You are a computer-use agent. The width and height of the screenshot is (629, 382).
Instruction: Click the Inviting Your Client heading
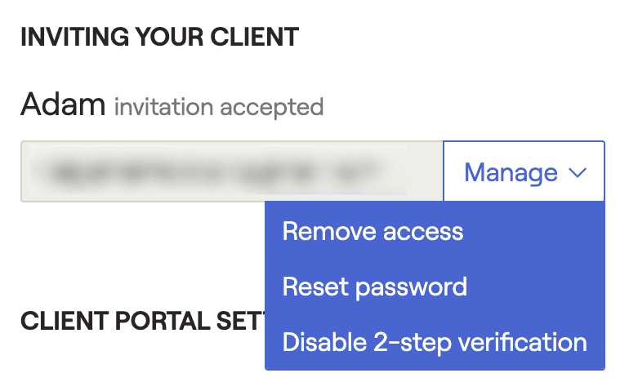pos(159,37)
